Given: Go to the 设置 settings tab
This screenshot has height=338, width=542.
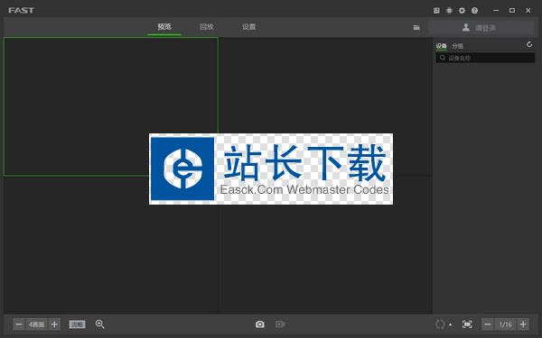Looking at the screenshot, I should 249,27.
